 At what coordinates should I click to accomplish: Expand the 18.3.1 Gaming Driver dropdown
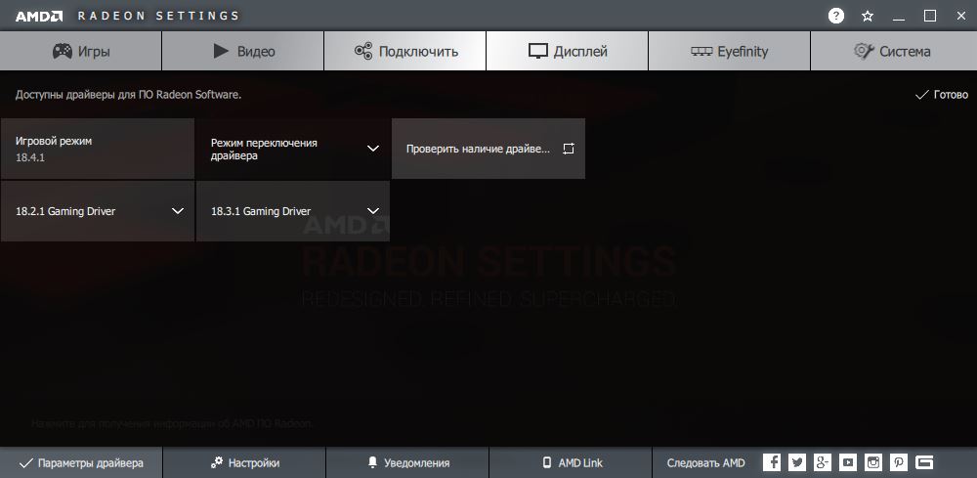click(x=293, y=211)
